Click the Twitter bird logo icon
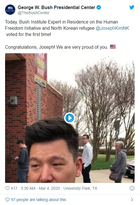The width and height of the screenshot is (140, 205). point(132,7)
